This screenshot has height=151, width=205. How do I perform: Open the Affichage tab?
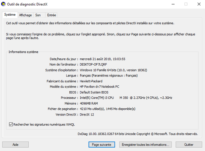[x=25, y=15]
